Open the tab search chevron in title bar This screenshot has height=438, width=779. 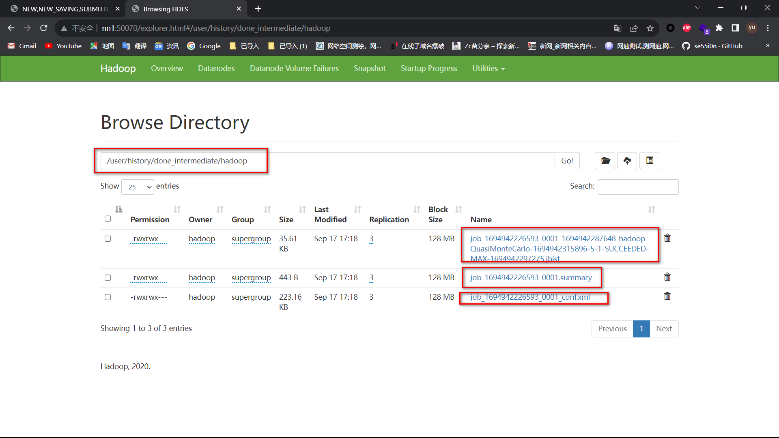pos(697,8)
